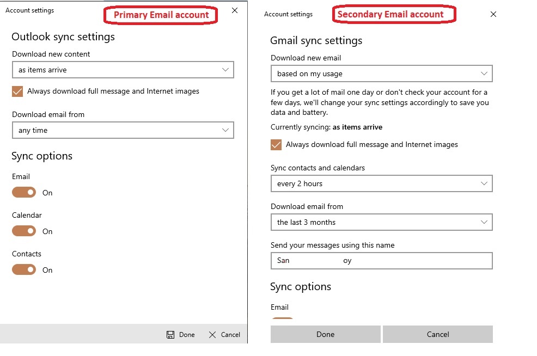Switch off the Contacts sync toggle
Image resolution: width=537 pixels, height=356 pixels.
coord(24,270)
